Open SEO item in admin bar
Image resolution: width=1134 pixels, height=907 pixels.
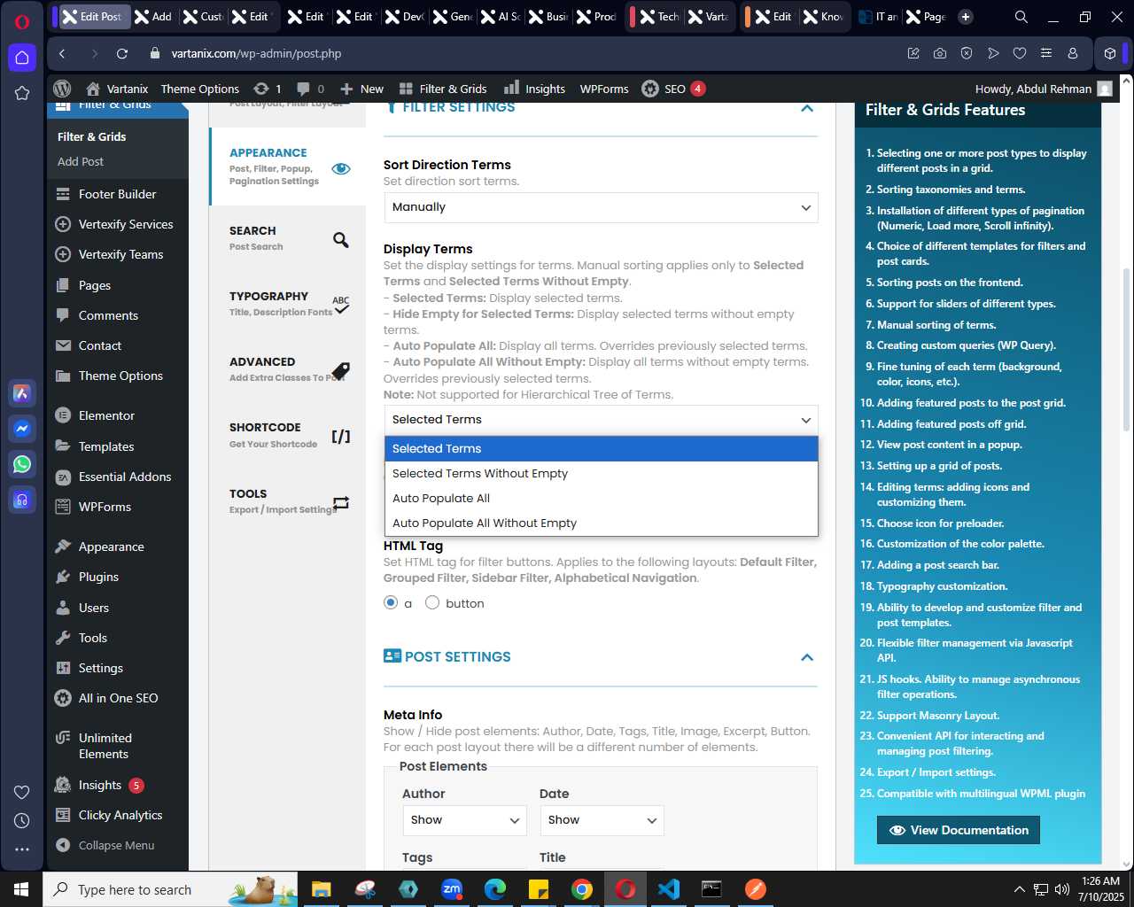pyautogui.click(x=673, y=89)
